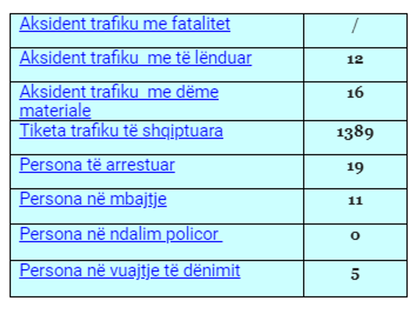Image resolution: width=418 pixels, height=309 pixels.
Task: Follow the 'Tiketa trafiku të shqiptuara' link
Action: [x=121, y=131]
